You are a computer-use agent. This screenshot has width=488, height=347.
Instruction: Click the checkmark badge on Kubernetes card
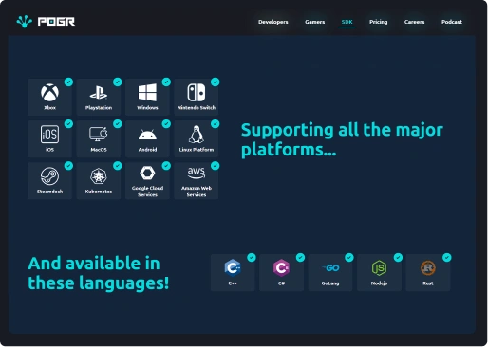(118, 166)
